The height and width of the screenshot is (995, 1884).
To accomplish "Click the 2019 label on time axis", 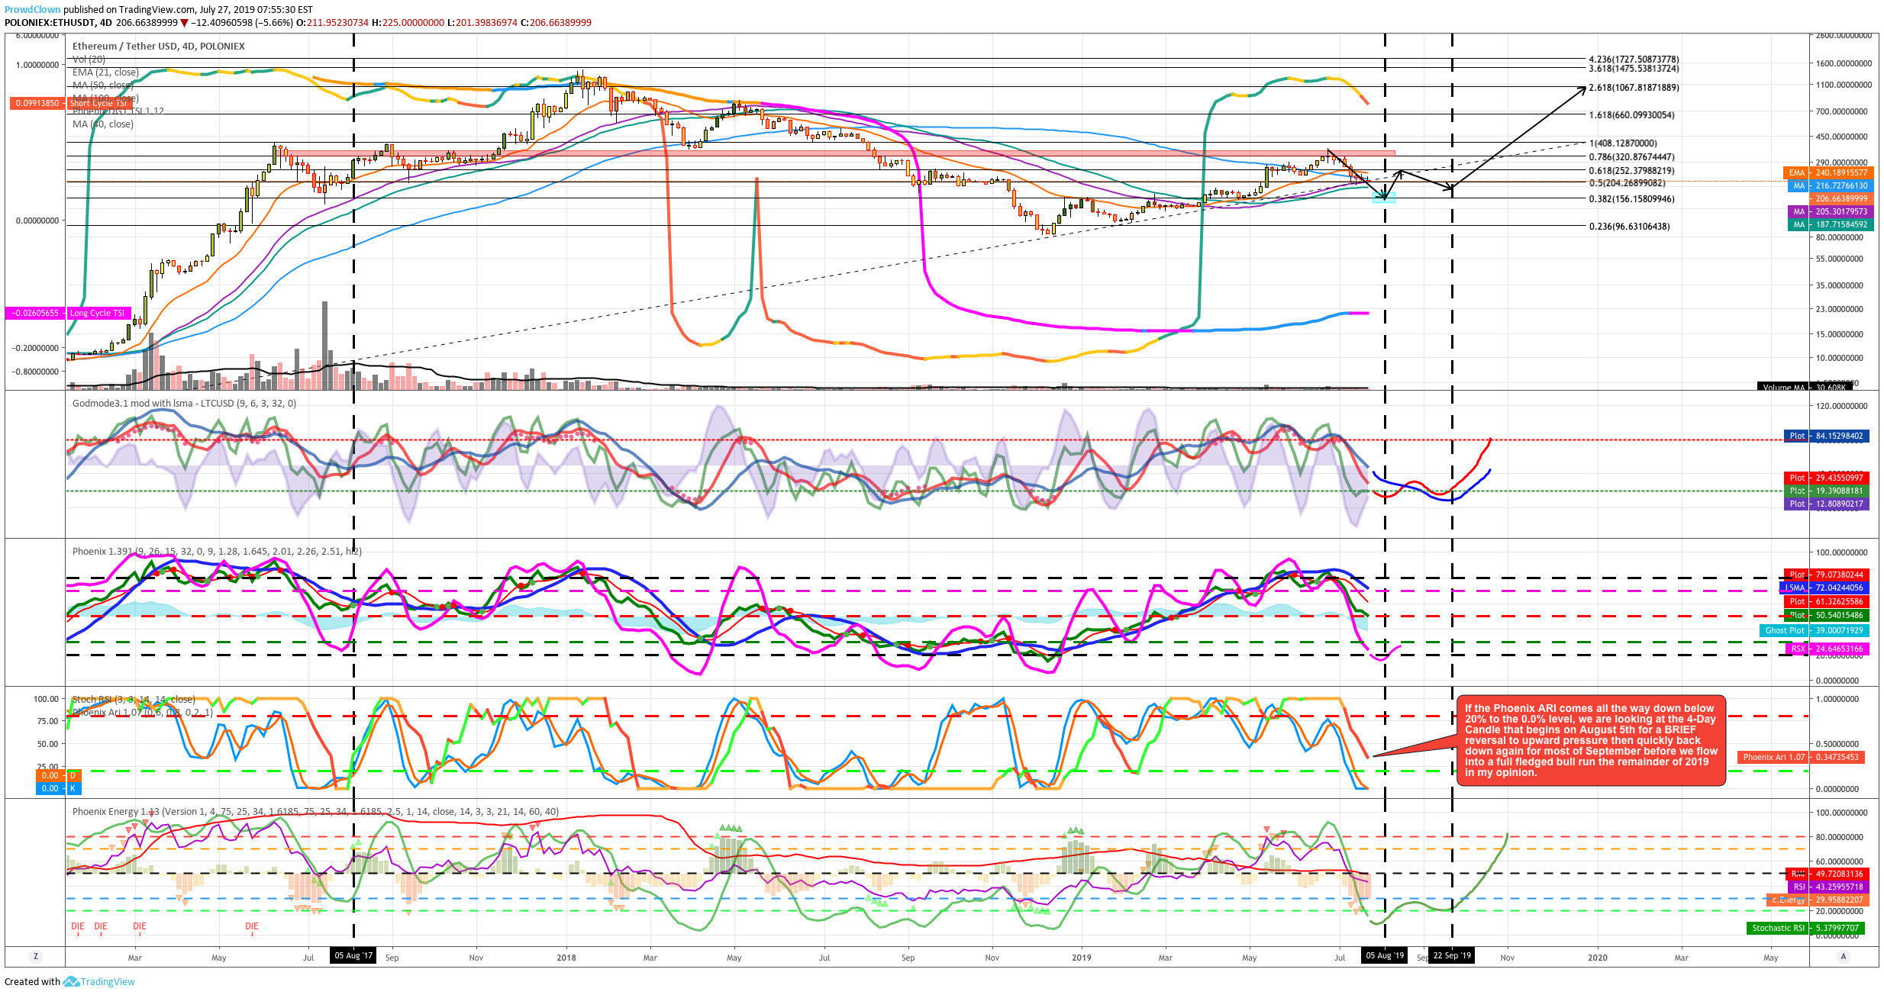I will point(1082,958).
